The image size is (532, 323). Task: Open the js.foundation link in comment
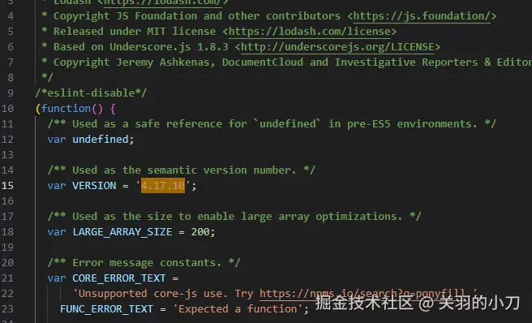(422, 16)
